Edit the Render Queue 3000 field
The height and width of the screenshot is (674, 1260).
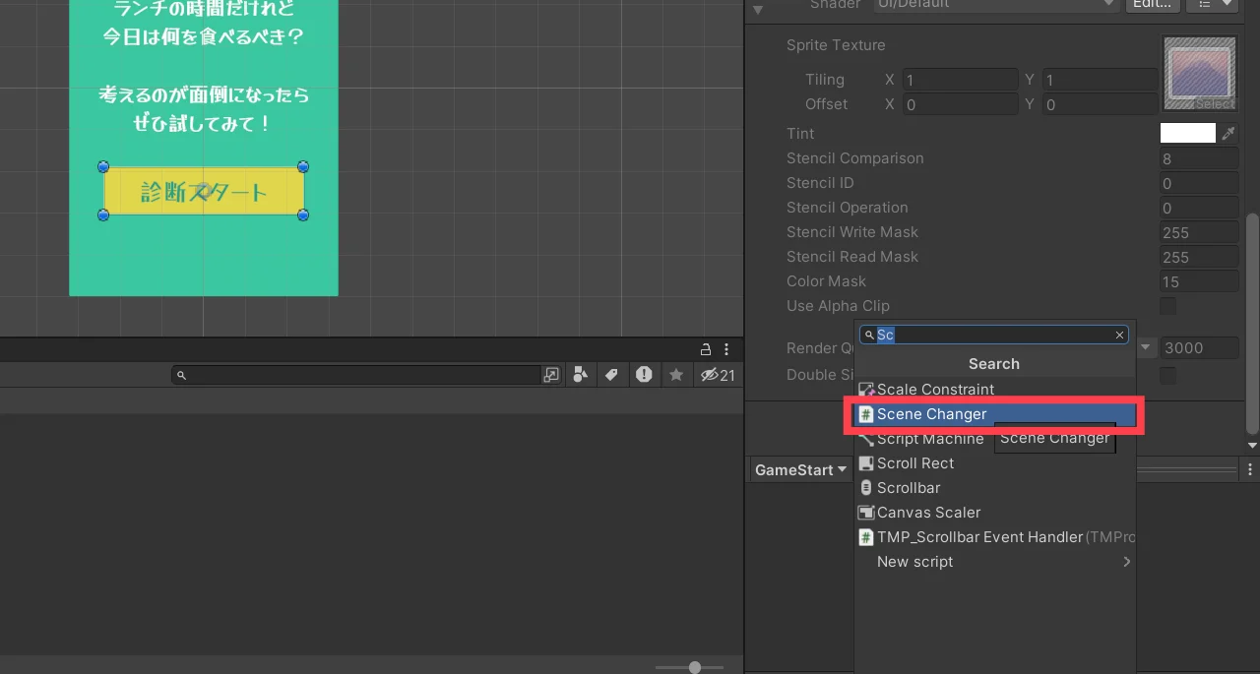[x=1199, y=347]
